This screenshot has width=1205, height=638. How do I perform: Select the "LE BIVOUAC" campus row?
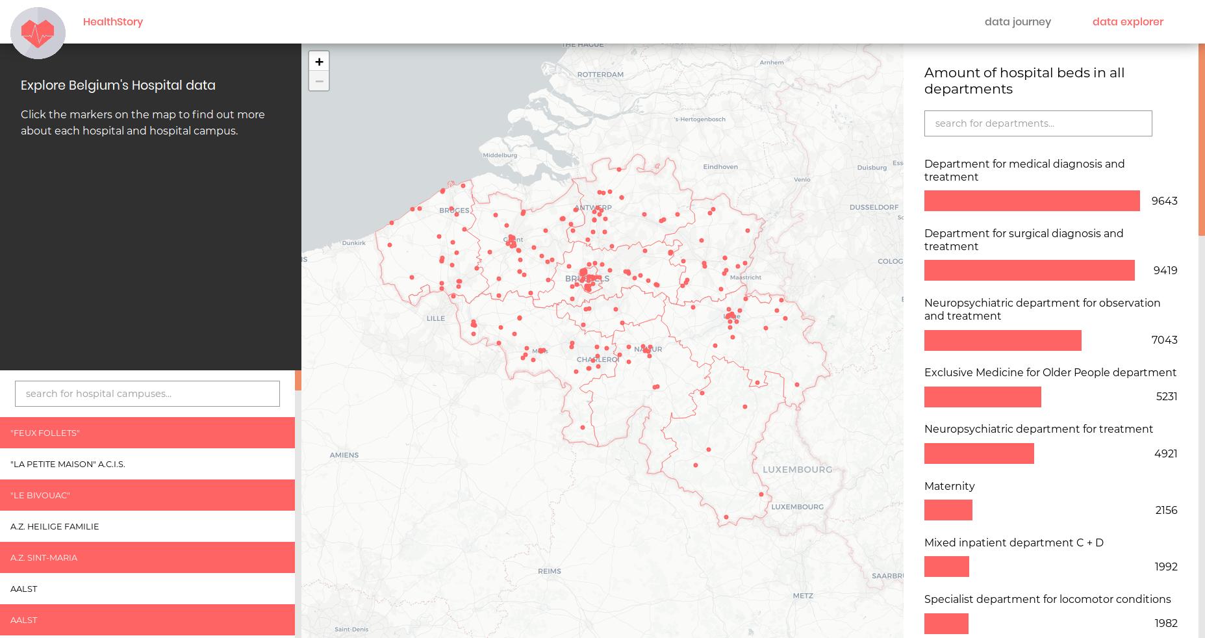(147, 495)
